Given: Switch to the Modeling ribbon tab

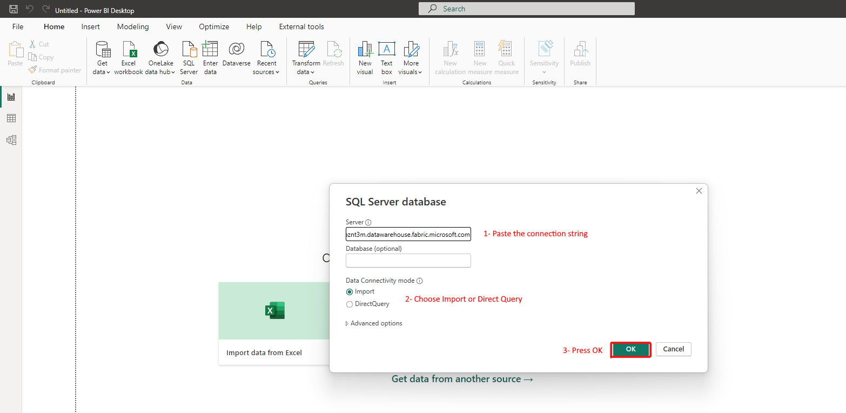Looking at the screenshot, I should [x=132, y=26].
